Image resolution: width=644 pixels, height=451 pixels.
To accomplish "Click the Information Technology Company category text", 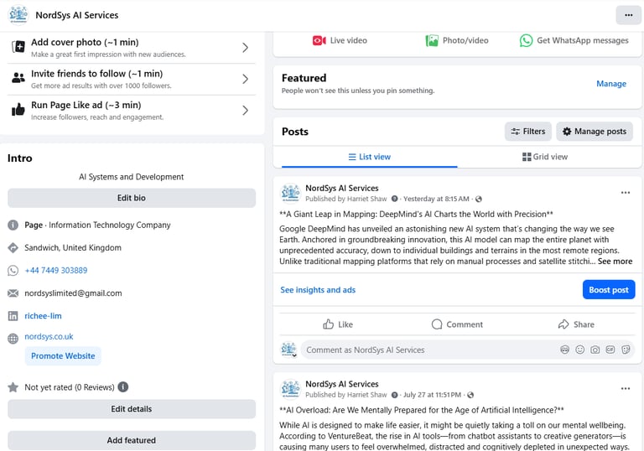I will (110, 225).
